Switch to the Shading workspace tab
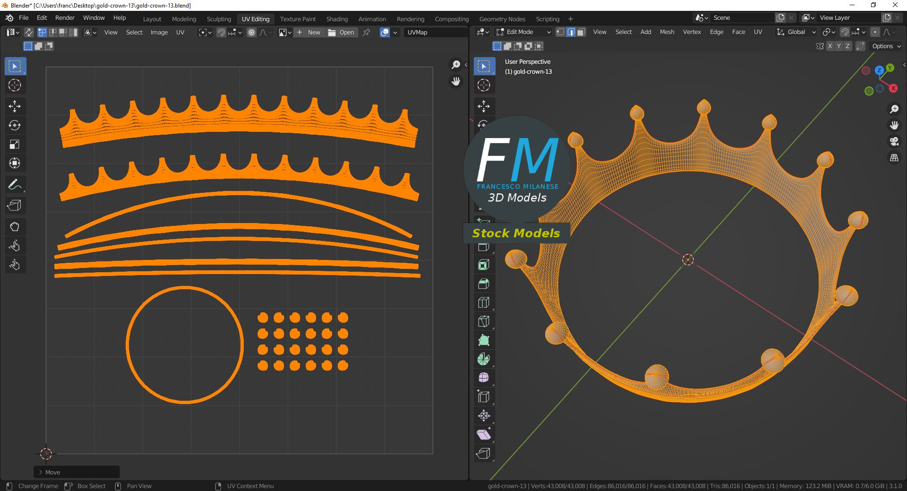 click(337, 19)
